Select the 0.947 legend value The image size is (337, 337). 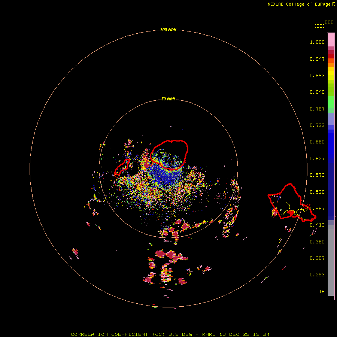pos(317,59)
